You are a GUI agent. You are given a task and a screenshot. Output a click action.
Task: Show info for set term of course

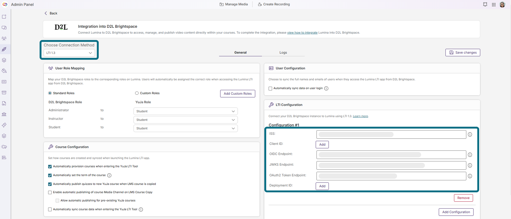click(109, 176)
